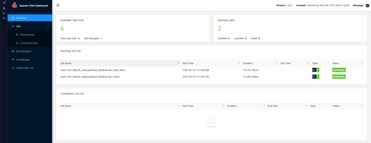371x143 pixels.
Task: Click duration 1m 40s 248ms
Action: [x=251, y=77]
